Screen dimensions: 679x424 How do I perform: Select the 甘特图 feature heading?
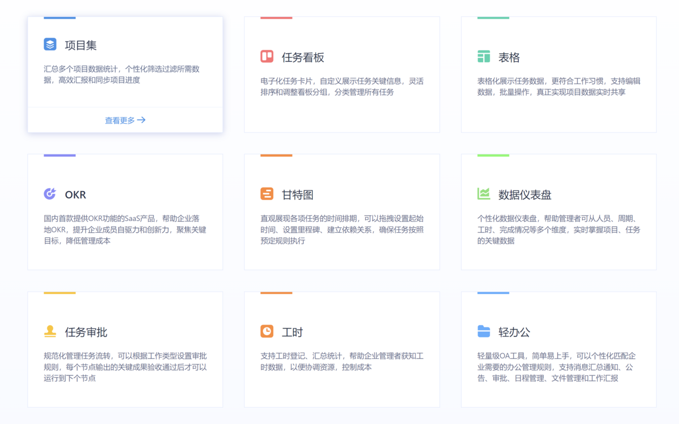pyautogui.click(x=298, y=195)
